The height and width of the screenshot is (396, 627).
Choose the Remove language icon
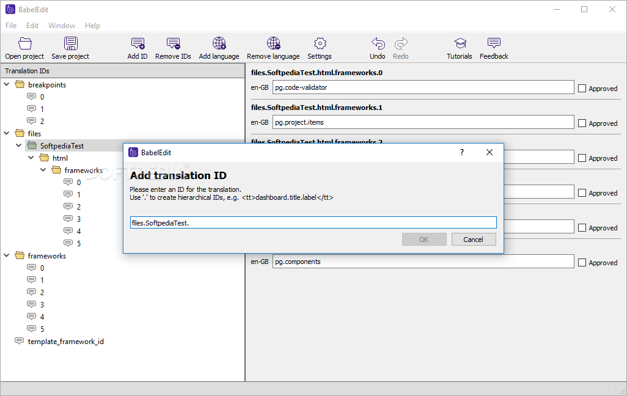point(273,48)
